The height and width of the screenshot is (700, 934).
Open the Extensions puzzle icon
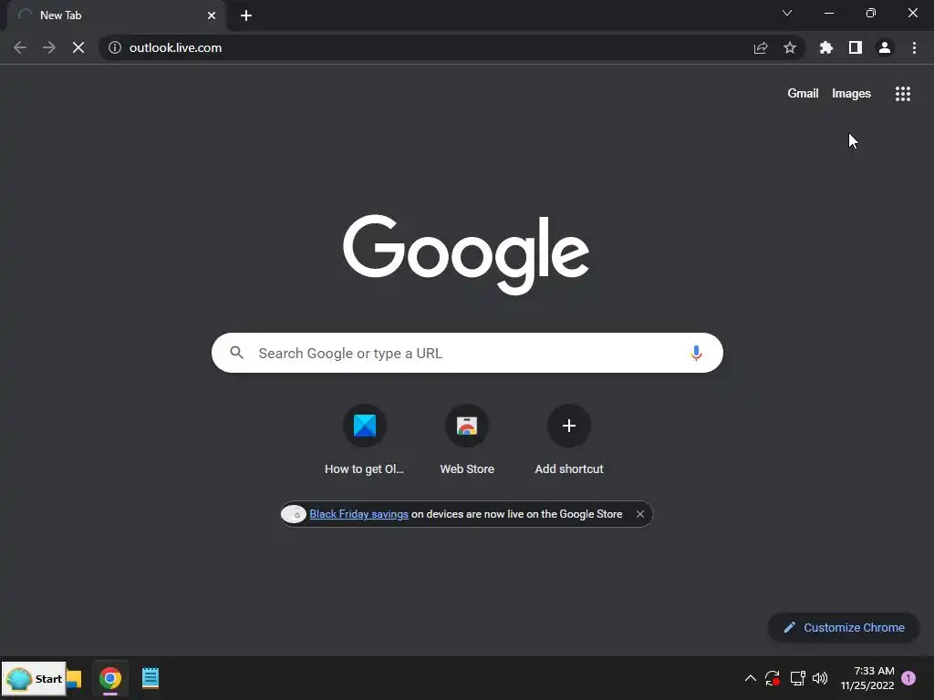click(x=826, y=47)
